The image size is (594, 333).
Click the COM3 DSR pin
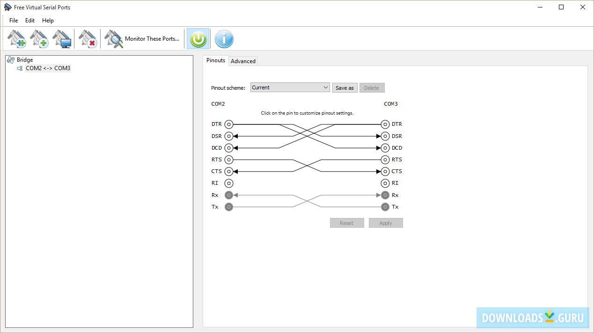pyautogui.click(x=385, y=136)
